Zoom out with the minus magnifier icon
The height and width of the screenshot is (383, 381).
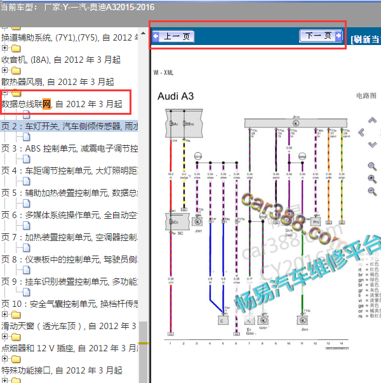coord(372,191)
